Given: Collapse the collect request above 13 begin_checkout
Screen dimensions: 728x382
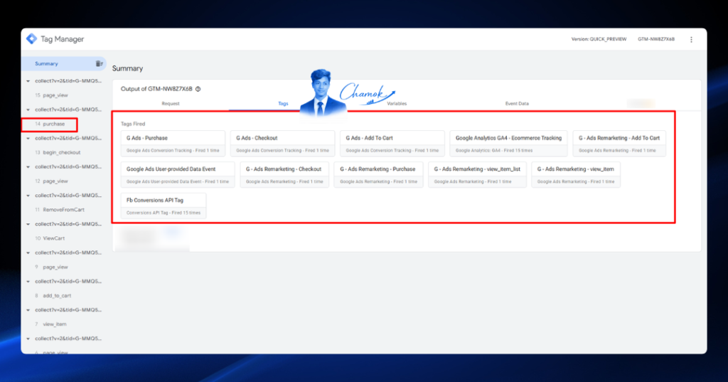Looking at the screenshot, I should (x=28, y=139).
